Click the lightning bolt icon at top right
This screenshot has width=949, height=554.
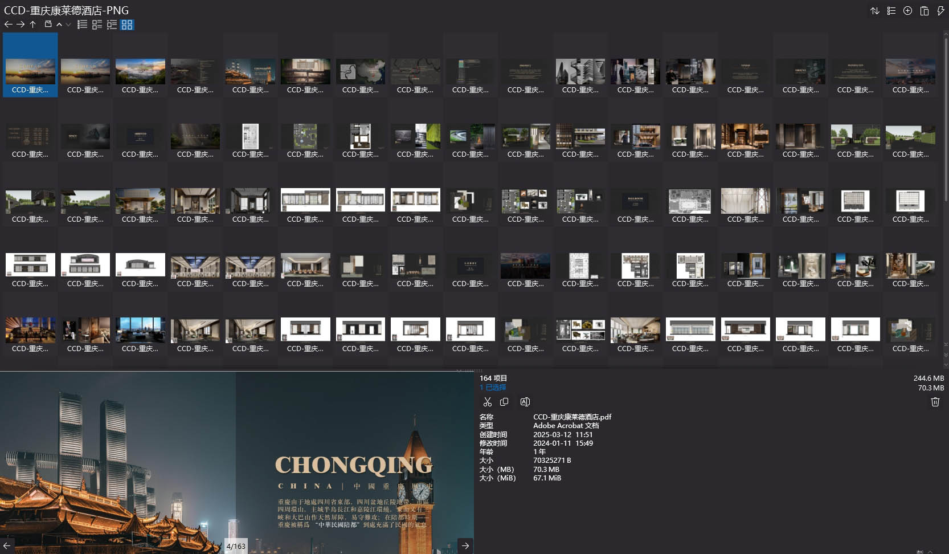click(940, 11)
